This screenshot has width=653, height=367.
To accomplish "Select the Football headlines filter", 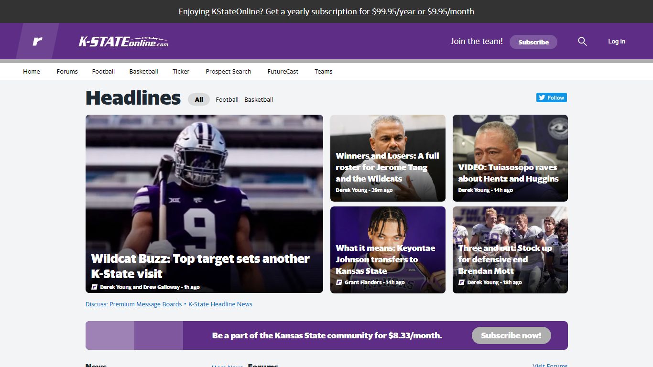I will point(227,99).
